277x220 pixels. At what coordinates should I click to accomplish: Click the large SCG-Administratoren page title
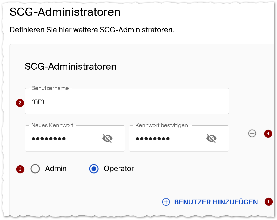[65, 12]
